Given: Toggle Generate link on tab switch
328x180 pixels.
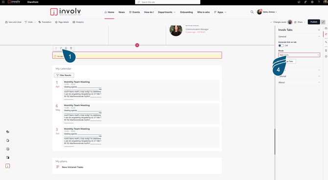Looking at the screenshot, I should pos(281,46).
